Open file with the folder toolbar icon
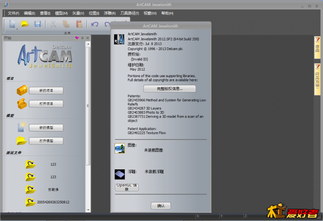 coord(25,24)
